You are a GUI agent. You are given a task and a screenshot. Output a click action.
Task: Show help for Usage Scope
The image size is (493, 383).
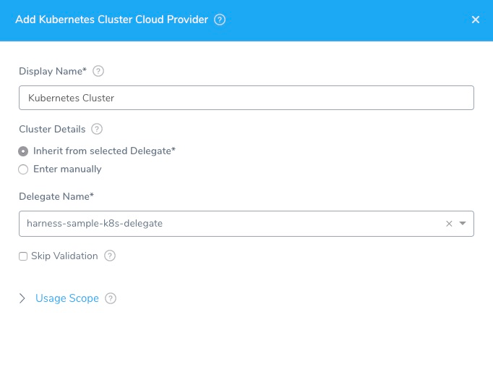(x=111, y=298)
